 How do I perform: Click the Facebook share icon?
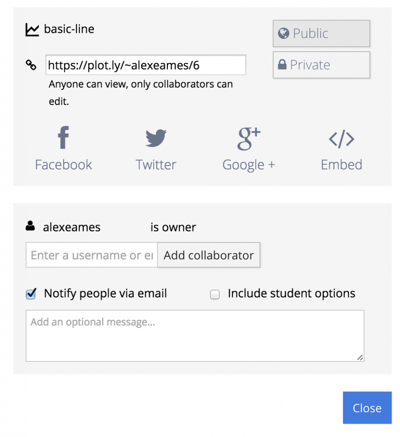pos(63,138)
